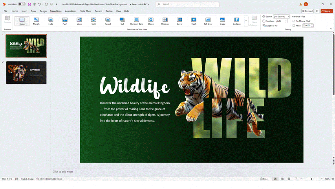Apply the Curtains transition

237,21
